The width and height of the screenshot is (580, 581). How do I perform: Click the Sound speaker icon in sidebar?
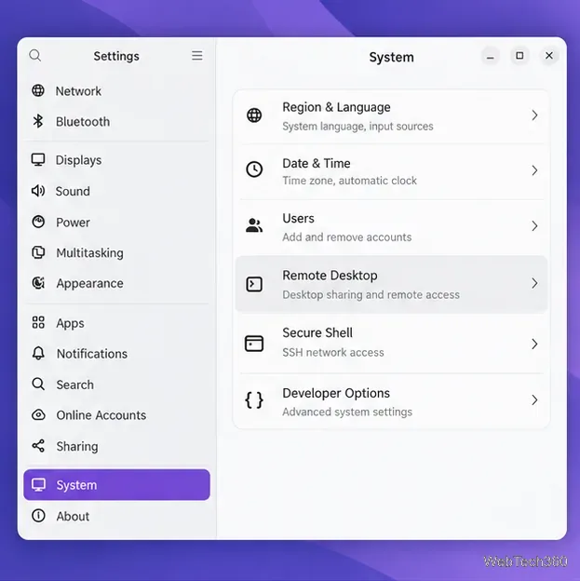coord(38,191)
